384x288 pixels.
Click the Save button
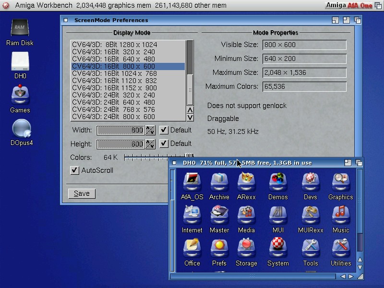tap(82, 193)
